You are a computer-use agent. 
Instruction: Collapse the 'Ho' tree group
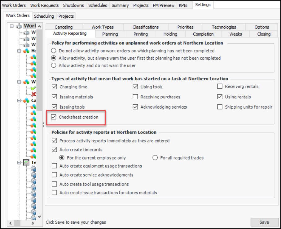tap(19, 51)
